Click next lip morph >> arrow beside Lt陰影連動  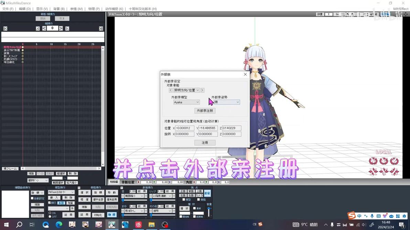(x=174, y=196)
